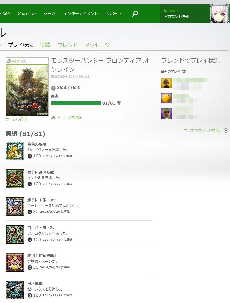
Task: Click the 白き飛竜 achievement title
Action: click(35, 283)
